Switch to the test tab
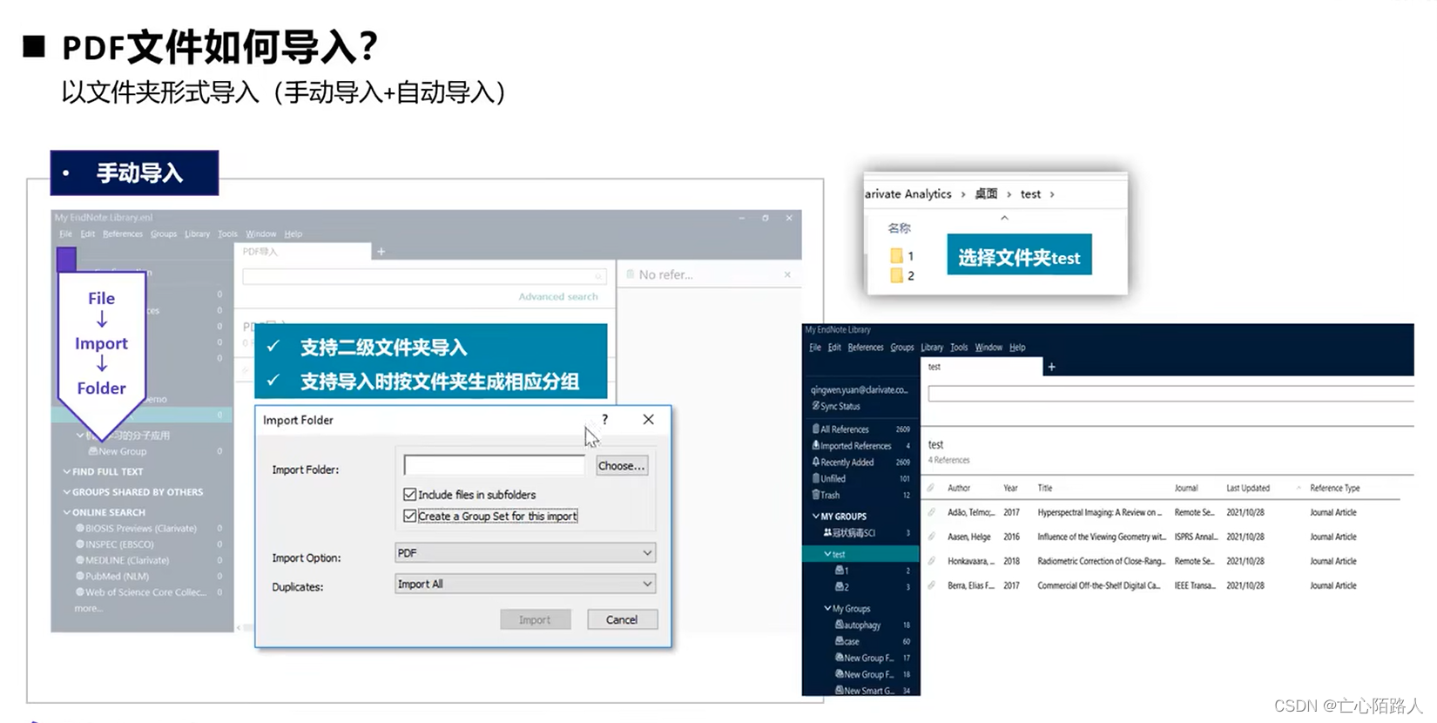This screenshot has height=723, width=1437. coord(982,367)
